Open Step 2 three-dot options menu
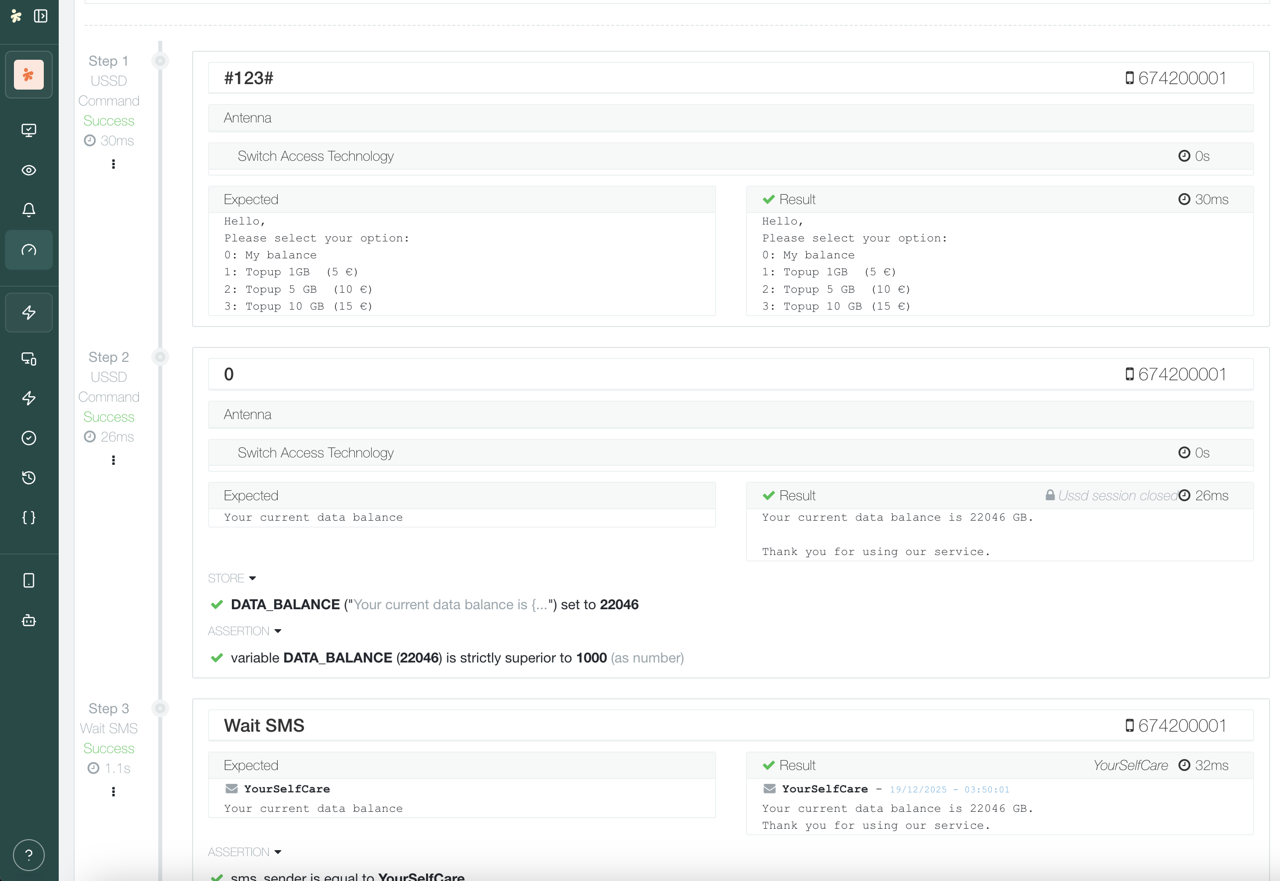This screenshot has width=1280, height=881. 113,460
